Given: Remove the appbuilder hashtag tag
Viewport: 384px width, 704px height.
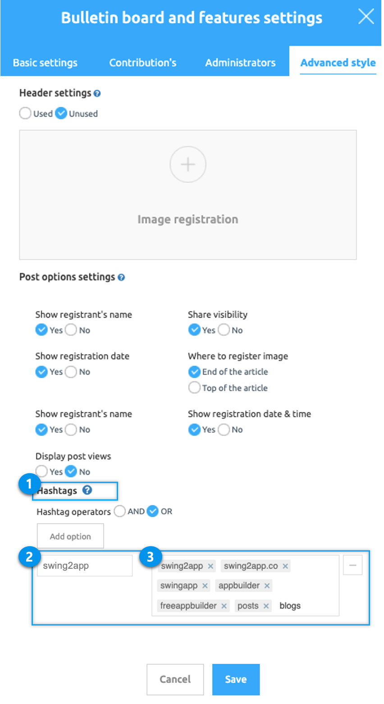Looking at the screenshot, I should coord(267,586).
